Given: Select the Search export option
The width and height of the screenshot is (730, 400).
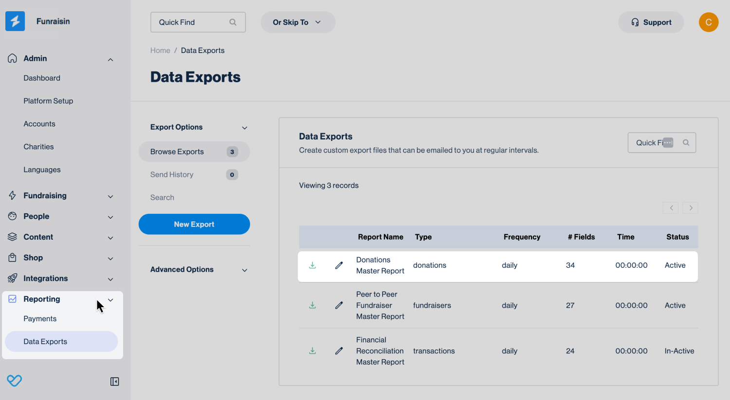Looking at the screenshot, I should coord(162,197).
